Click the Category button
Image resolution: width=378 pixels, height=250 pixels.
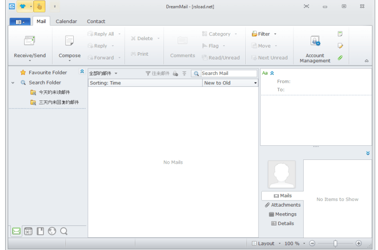click(x=216, y=34)
